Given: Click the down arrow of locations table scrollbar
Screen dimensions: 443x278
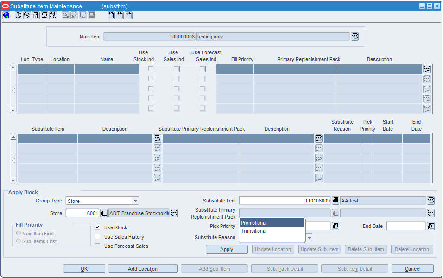Looking at the screenshot, I should coord(13,110).
